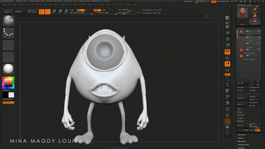Image resolution: width=265 pixels, height=149 pixels.
Task: Adjust the Z Intensity slider
Action: click(106, 13)
